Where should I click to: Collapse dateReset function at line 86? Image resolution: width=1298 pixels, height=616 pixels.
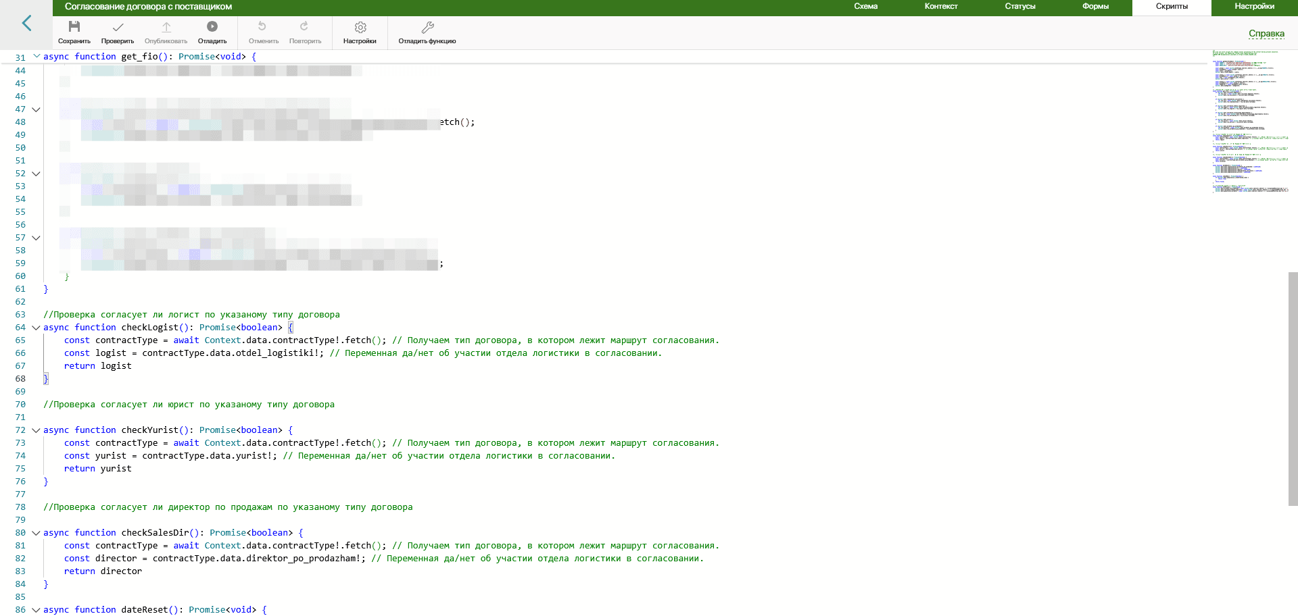point(37,610)
